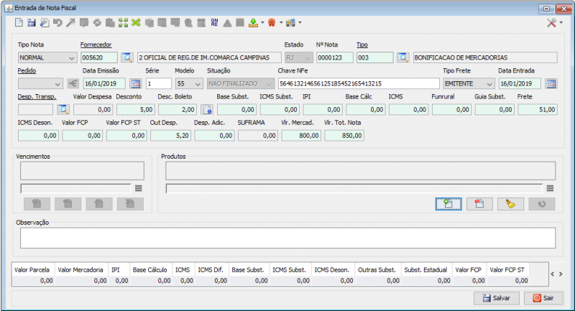The height and width of the screenshot is (311, 575).
Task: Click the Desp. Transp. underlined label link
Action: [37, 97]
